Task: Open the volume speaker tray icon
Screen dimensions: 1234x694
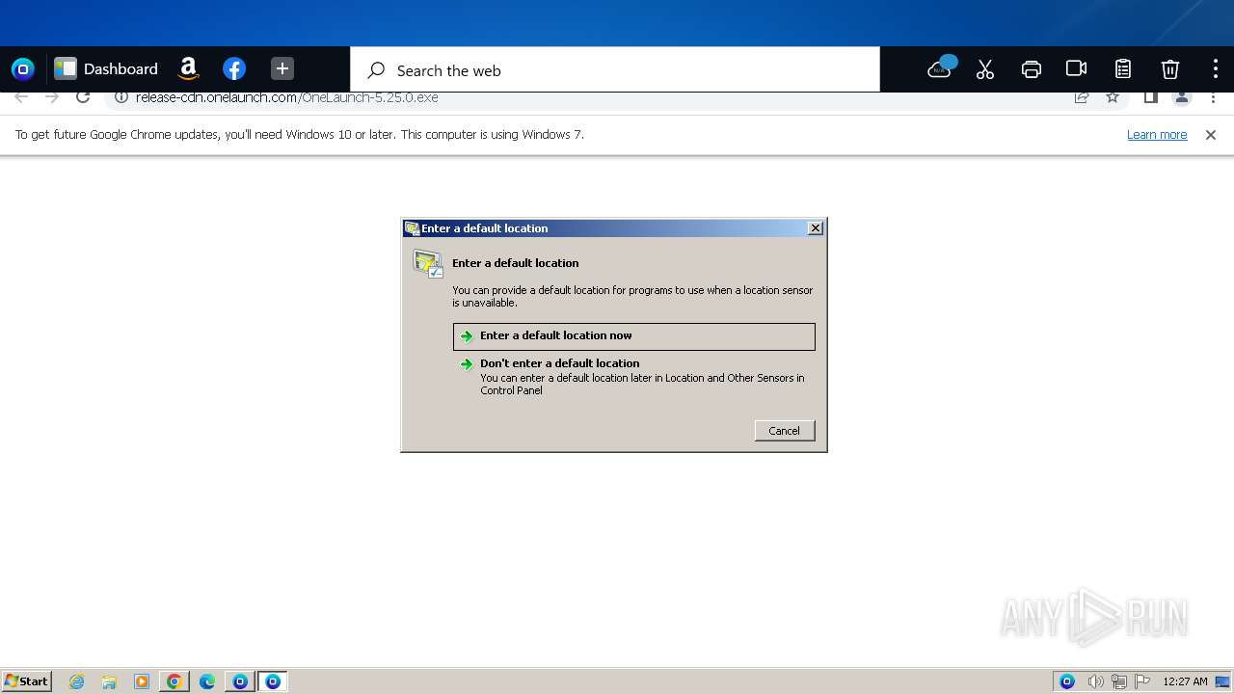Action: [x=1095, y=681]
